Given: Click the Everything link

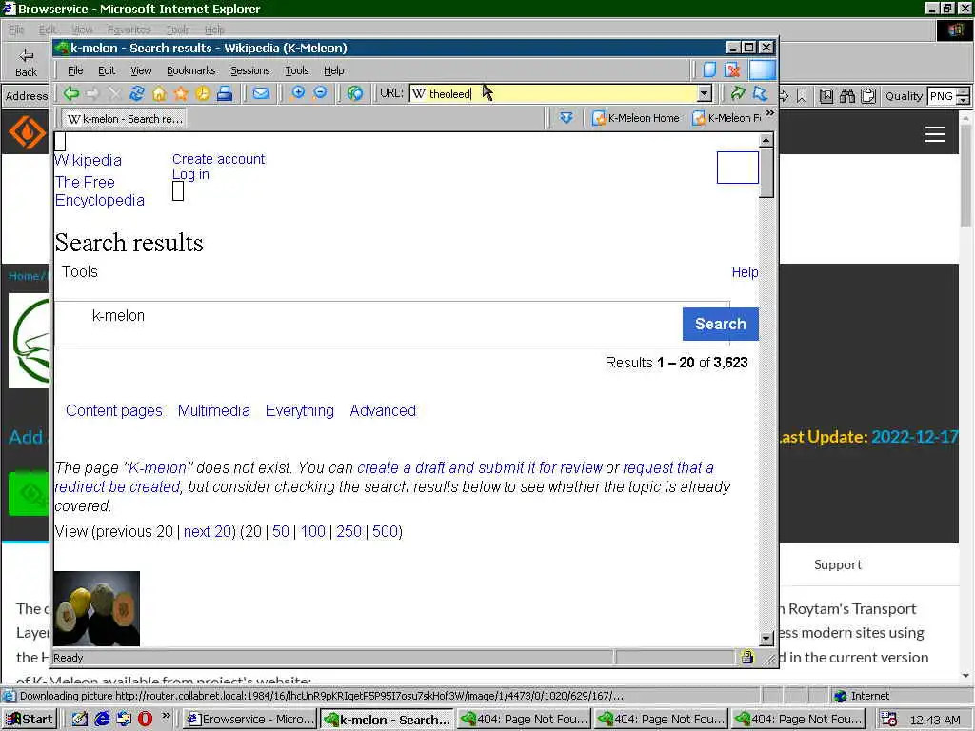Looking at the screenshot, I should tap(300, 411).
